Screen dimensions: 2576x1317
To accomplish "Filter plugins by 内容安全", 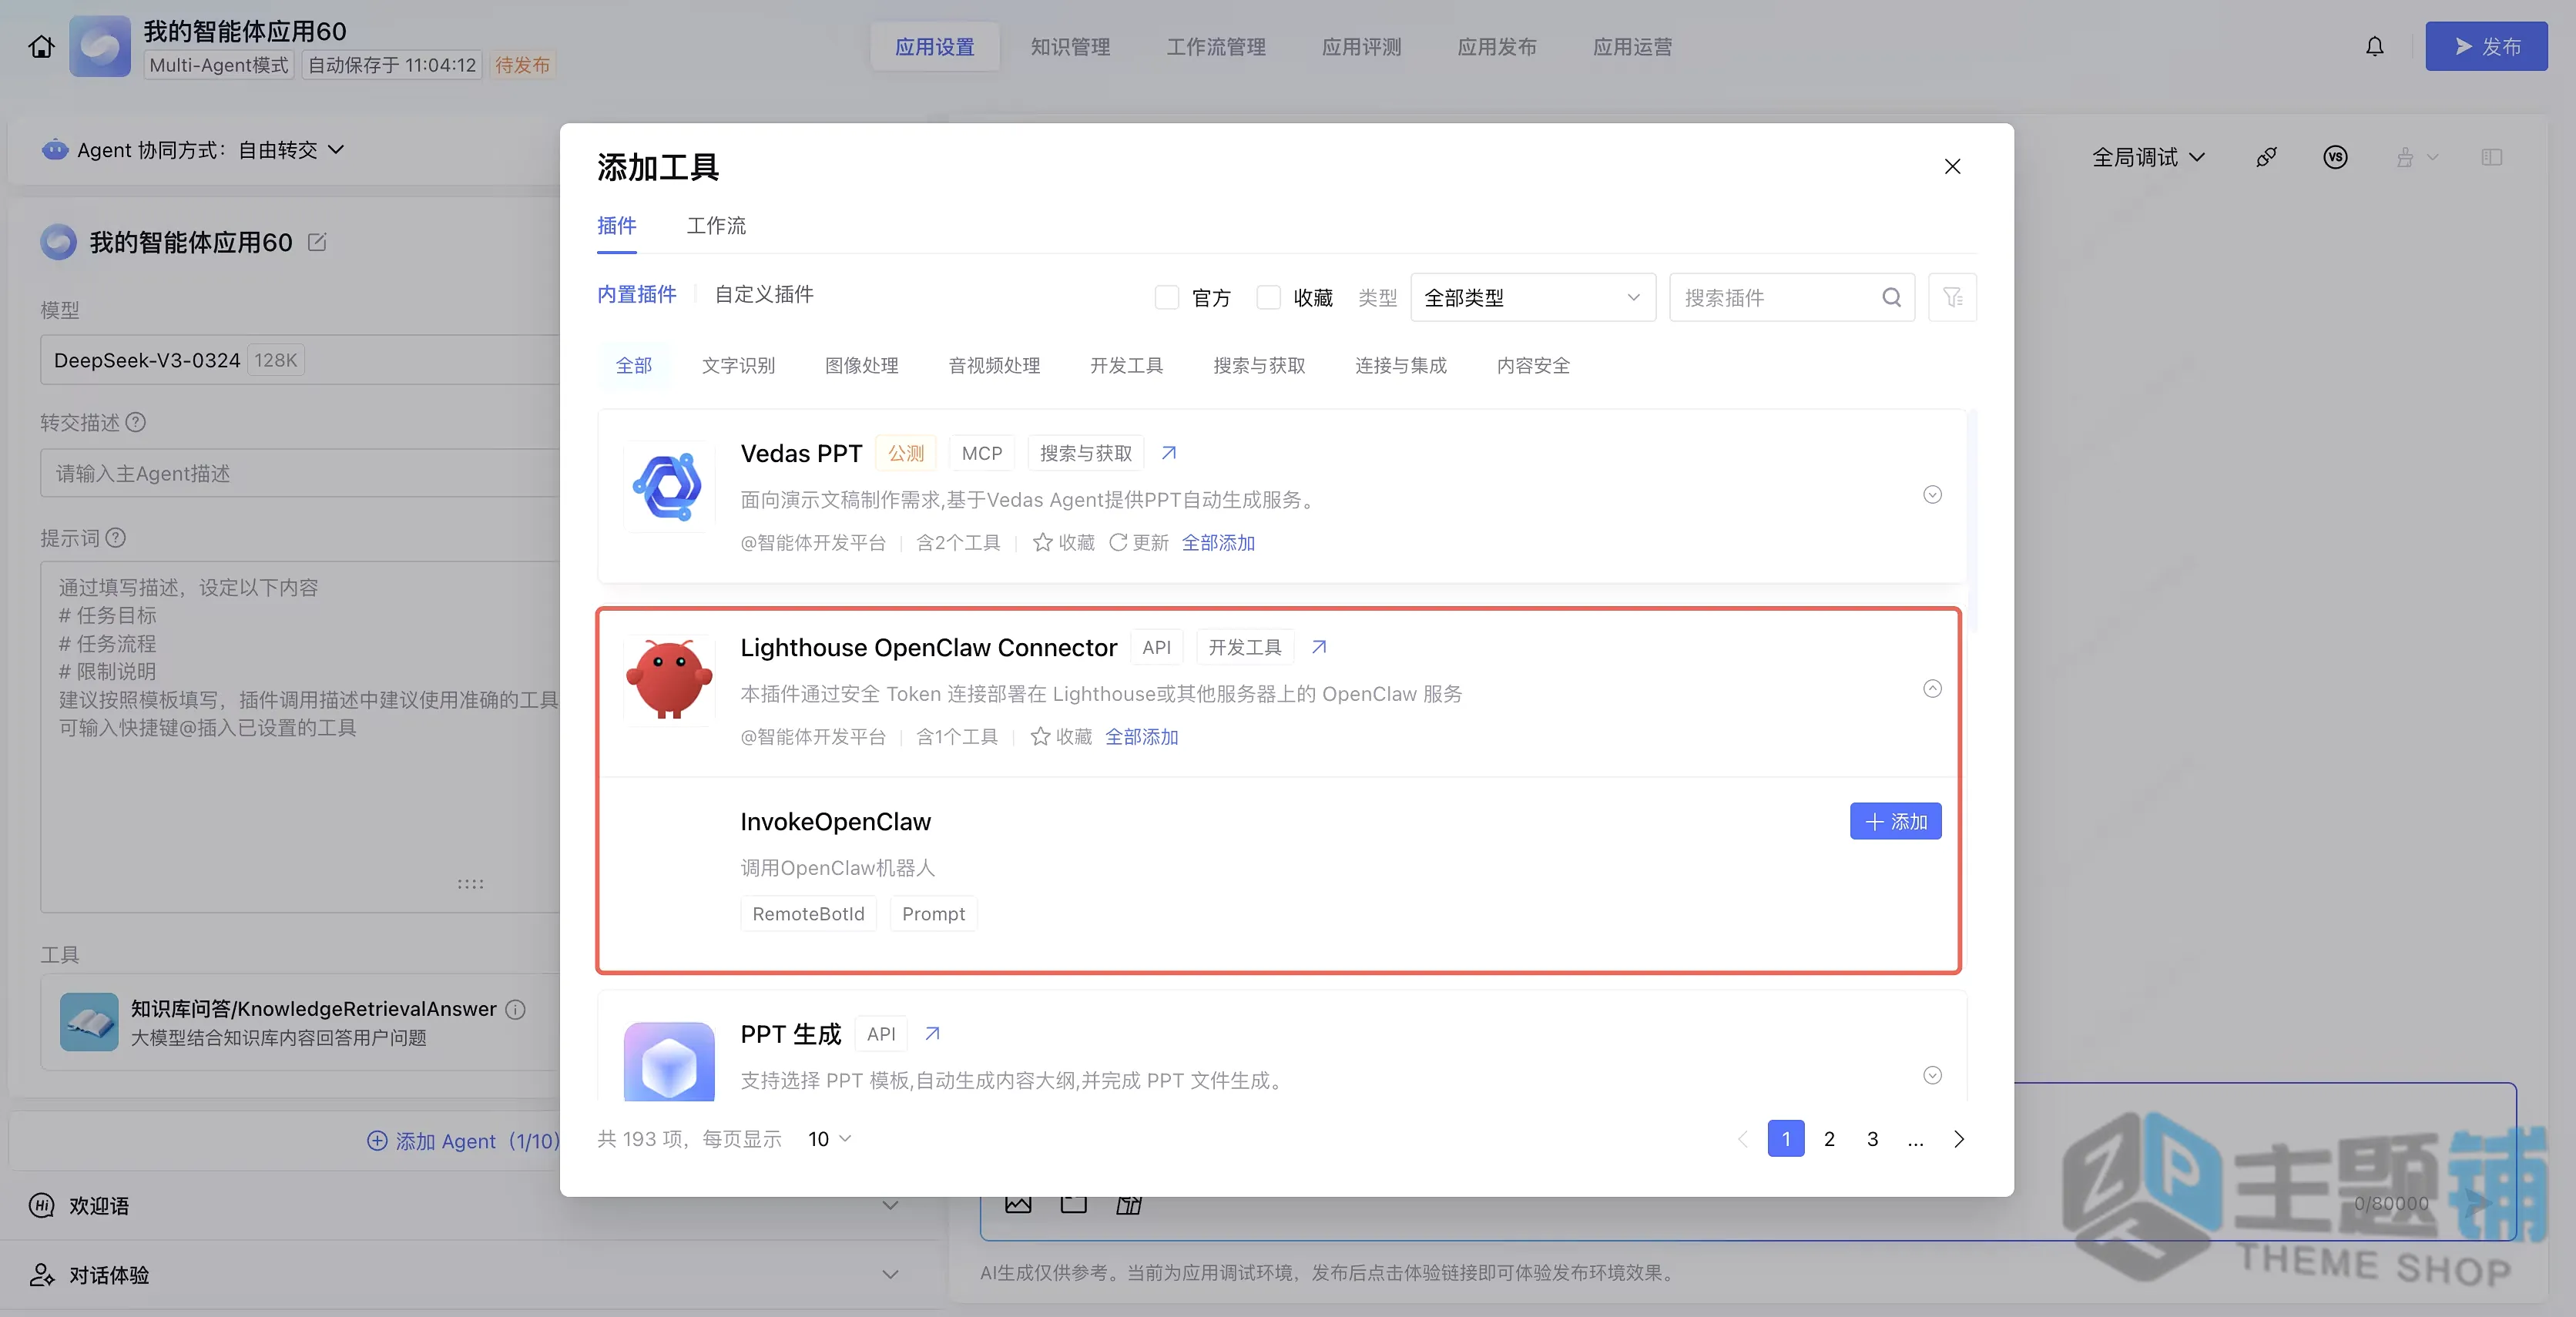I will coord(1533,365).
